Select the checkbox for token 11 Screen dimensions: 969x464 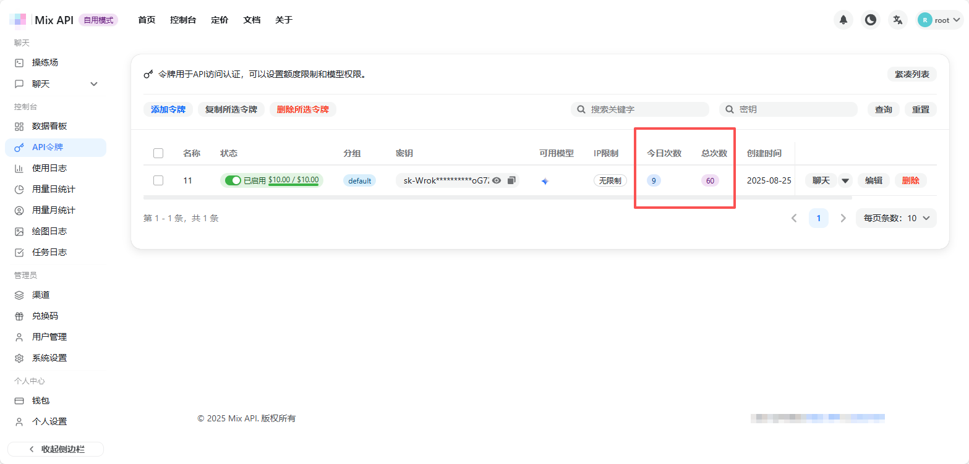[158, 180]
